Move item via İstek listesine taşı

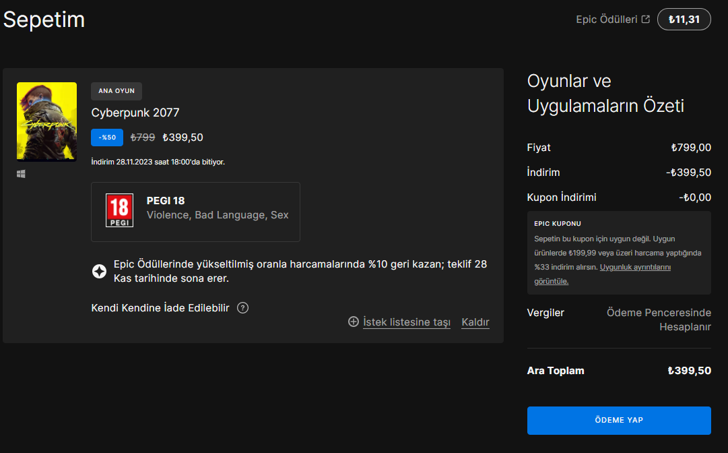coord(407,322)
